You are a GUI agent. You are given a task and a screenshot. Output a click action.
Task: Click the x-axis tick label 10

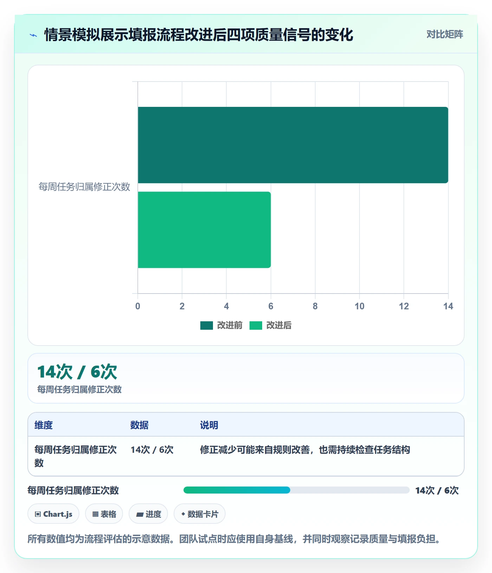click(360, 306)
